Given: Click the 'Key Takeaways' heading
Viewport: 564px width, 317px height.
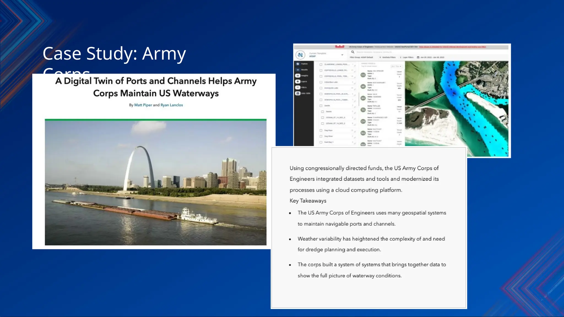Looking at the screenshot, I should click(x=308, y=201).
